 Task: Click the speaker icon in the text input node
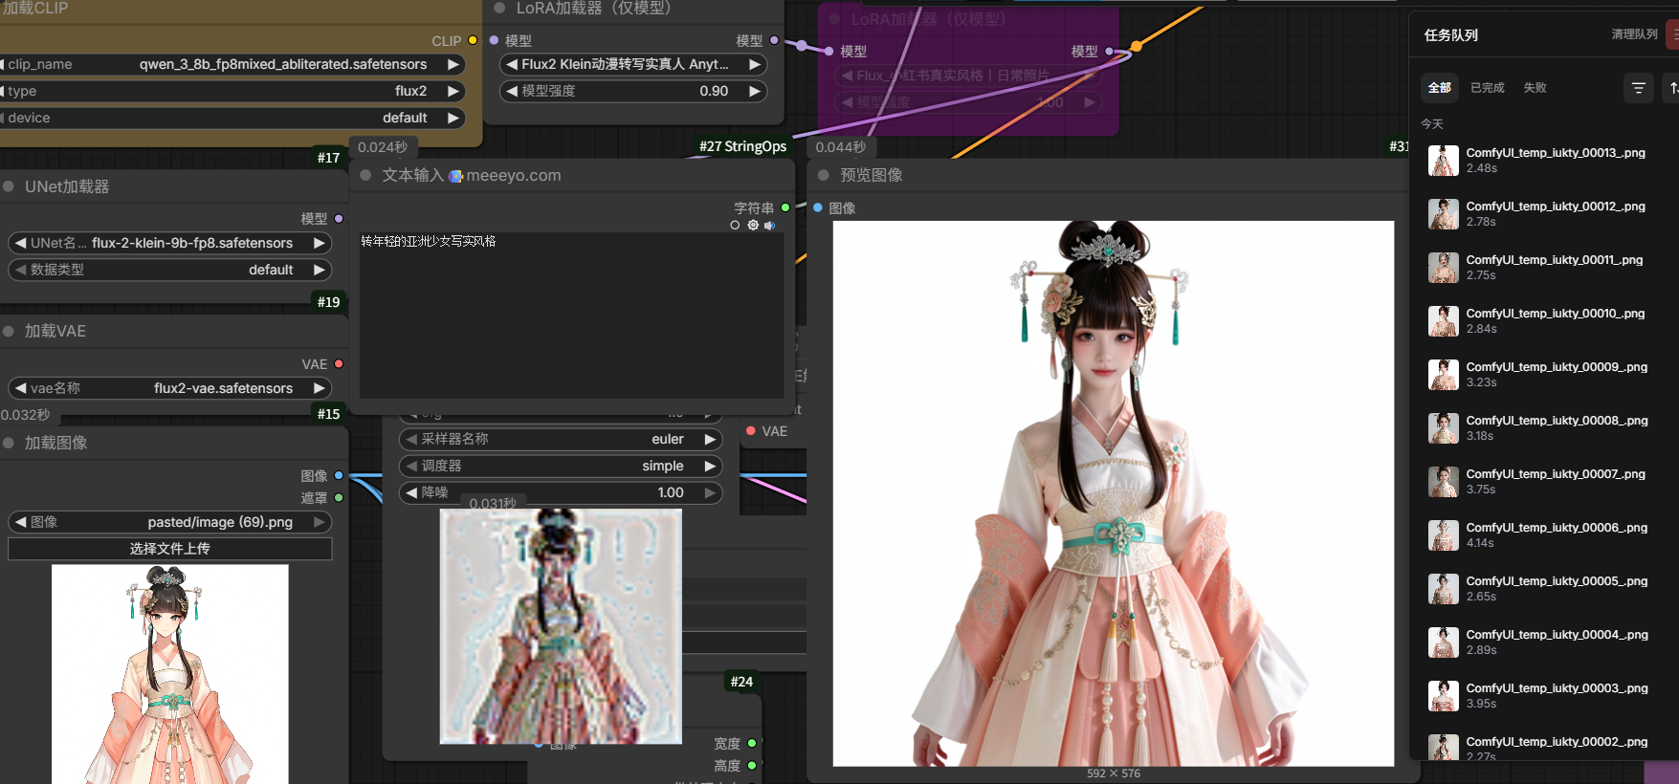(769, 226)
